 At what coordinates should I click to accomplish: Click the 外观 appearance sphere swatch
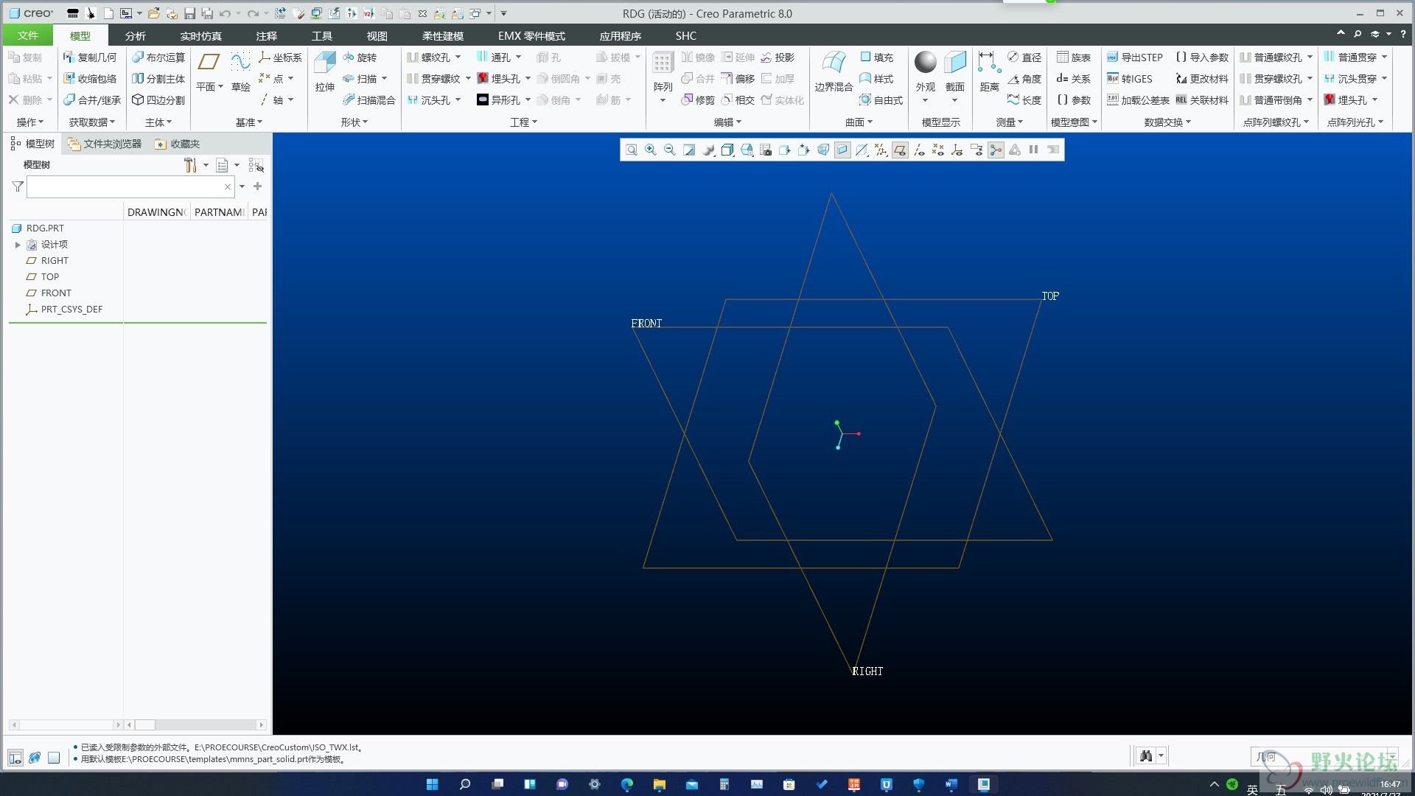pyautogui.click(x=926, y=62)
